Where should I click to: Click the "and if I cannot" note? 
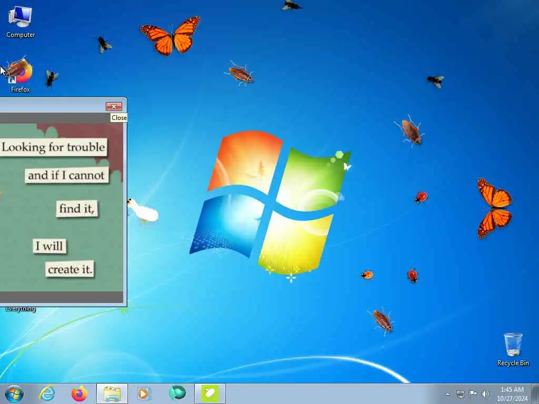pos(67,175)
